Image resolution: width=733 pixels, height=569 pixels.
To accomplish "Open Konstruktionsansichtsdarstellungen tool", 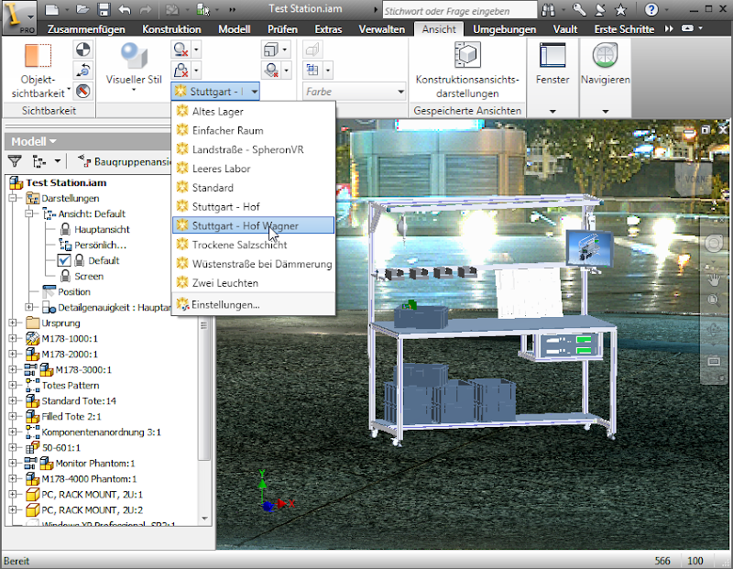I will pos(467,71).
